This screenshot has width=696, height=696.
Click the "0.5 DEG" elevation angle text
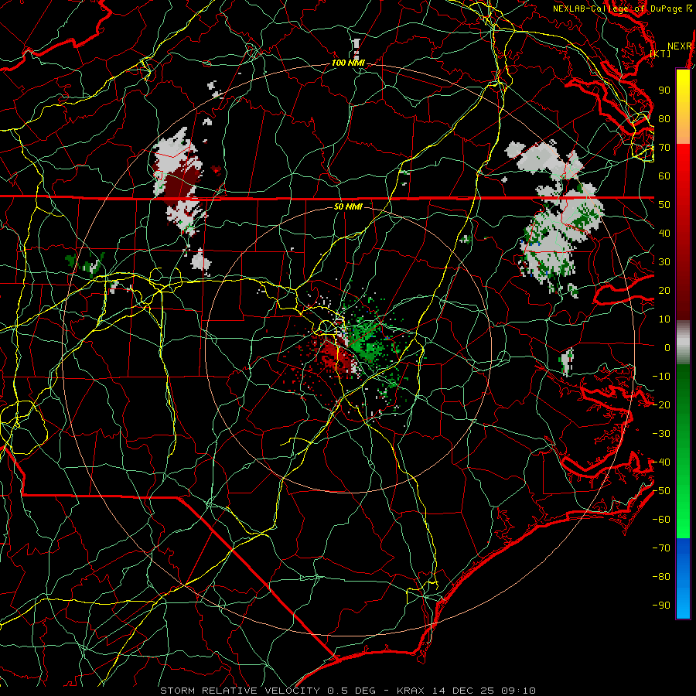pyautogui.click(x=352, y=691)
